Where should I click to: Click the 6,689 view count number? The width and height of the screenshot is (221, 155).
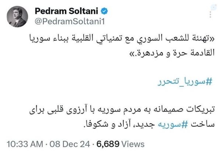click(109, 144)
